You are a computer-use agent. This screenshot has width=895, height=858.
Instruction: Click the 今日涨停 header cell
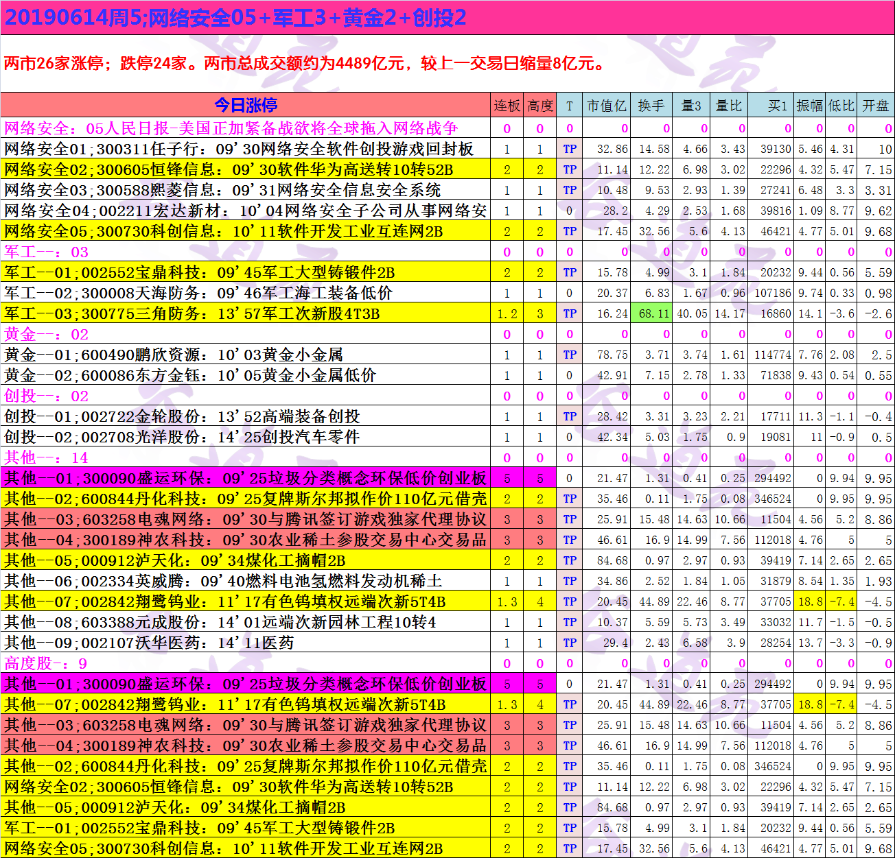coord(246,105)
